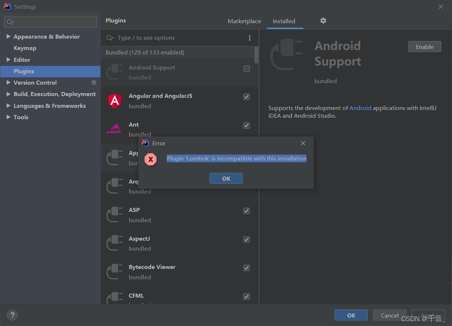Uncheck the CFML plugin checkbox
Viewport: 452px width, 326px height.
246,297
